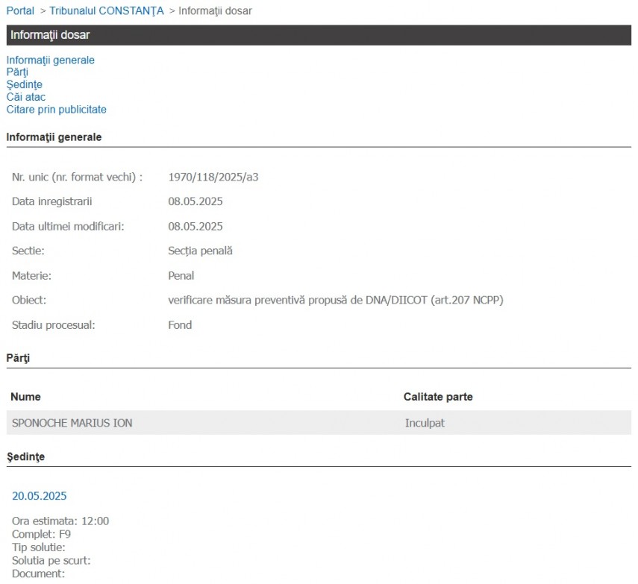Click the Data inregistrarii label
The width and height of the screenshot is (638, 584).
(52, 201)
